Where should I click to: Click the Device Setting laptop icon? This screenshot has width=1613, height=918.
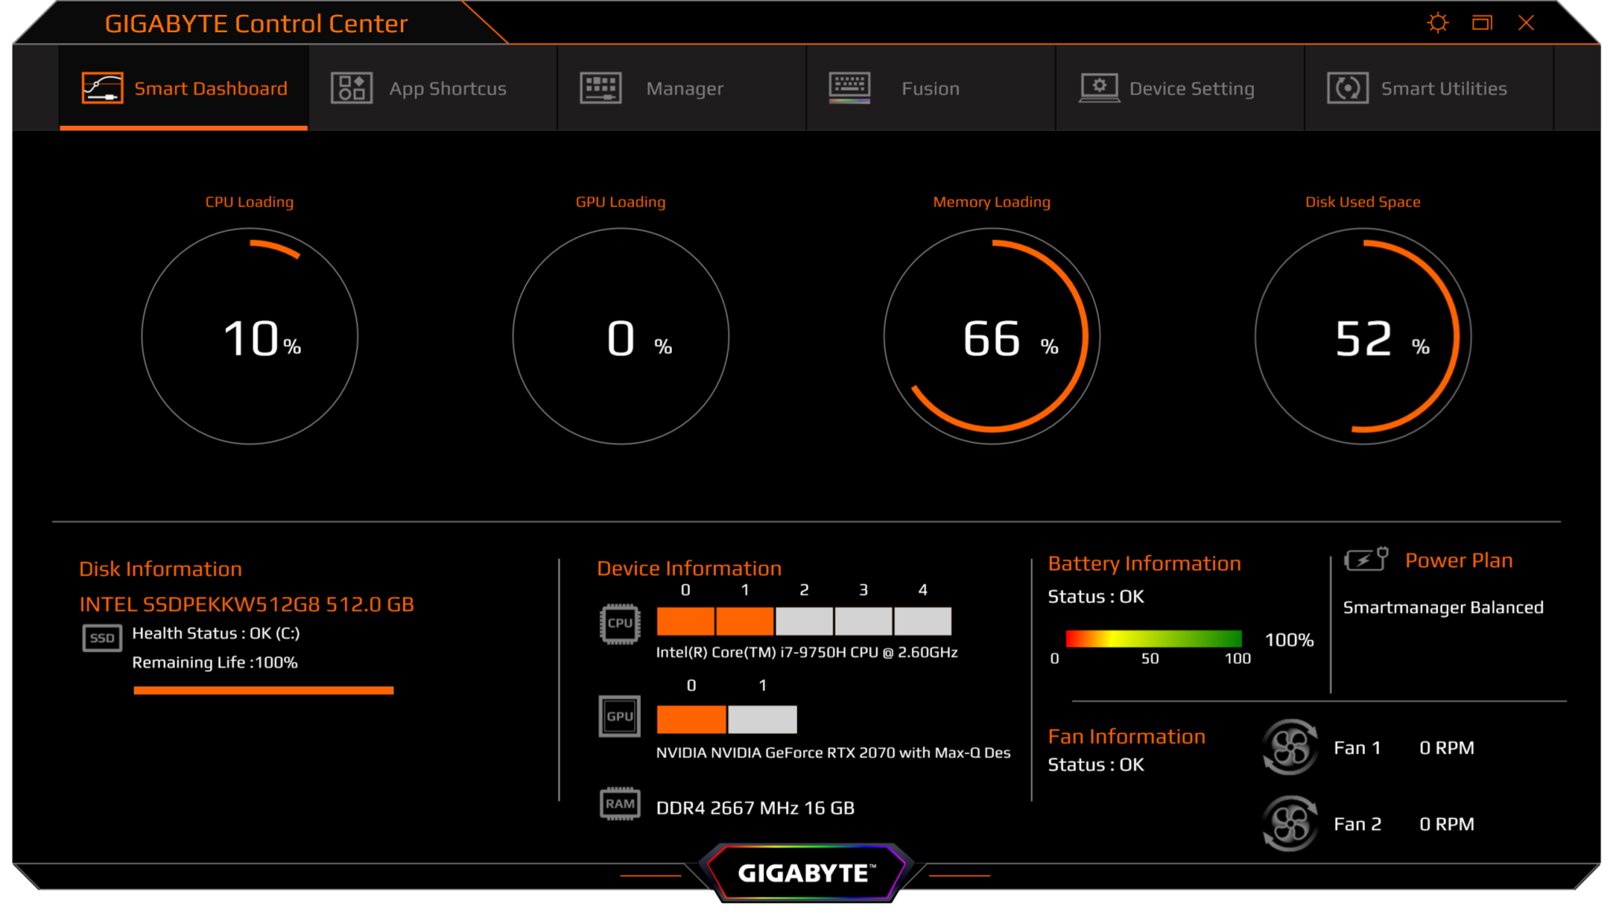click(1099, 88)
